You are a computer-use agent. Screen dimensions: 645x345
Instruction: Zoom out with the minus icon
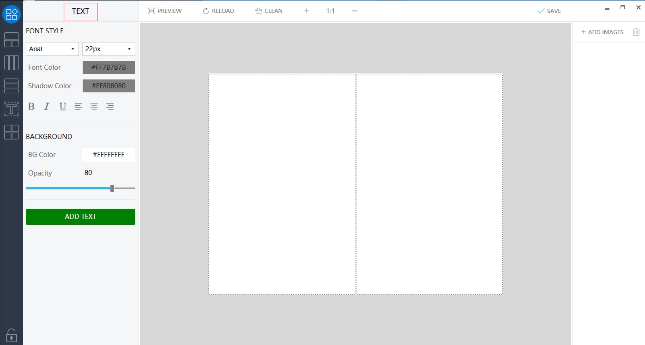pos(355,11)
